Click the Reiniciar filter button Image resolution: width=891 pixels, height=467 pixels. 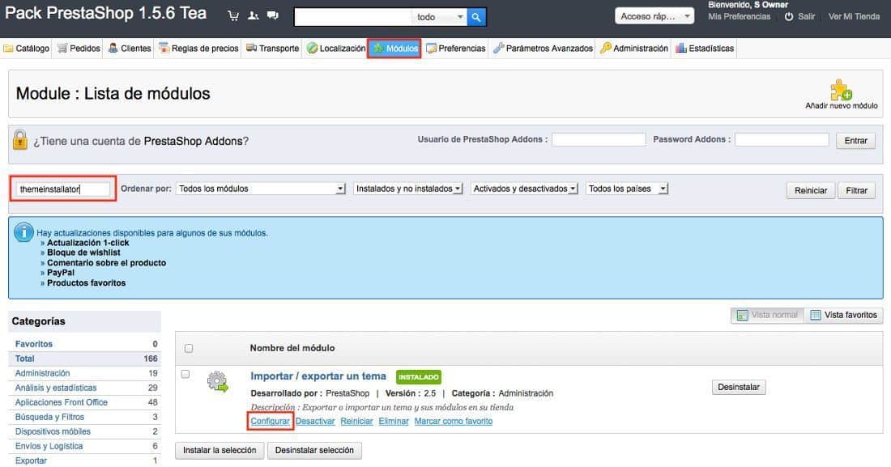[x=811, y=190]
